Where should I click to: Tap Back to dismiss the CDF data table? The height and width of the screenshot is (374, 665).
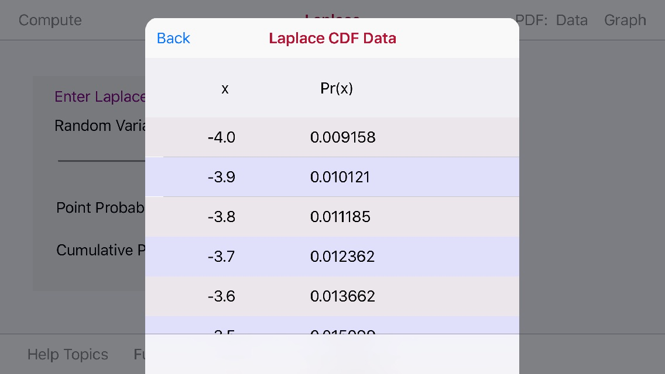[x=173, y=38]
